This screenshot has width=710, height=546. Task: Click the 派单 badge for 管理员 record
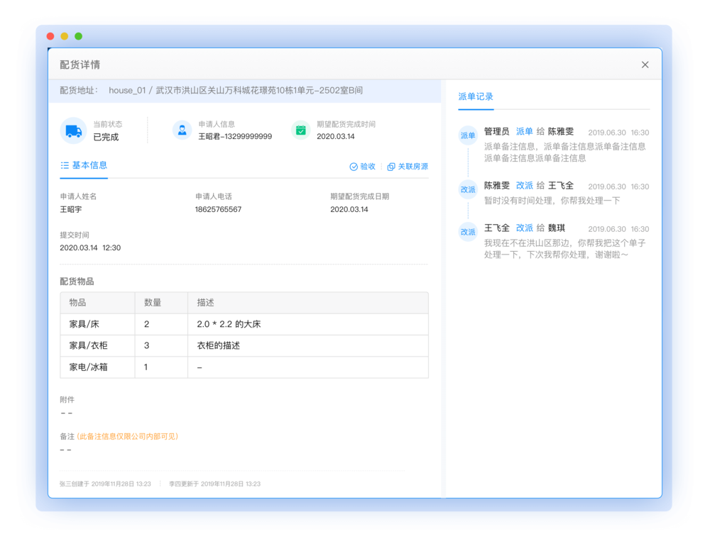coord(468,135)
